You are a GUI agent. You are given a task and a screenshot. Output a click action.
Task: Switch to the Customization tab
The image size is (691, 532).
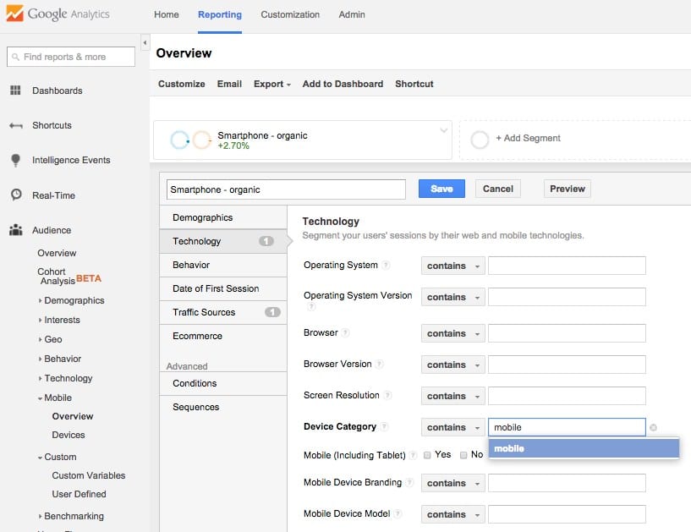[x=290, y=14]
